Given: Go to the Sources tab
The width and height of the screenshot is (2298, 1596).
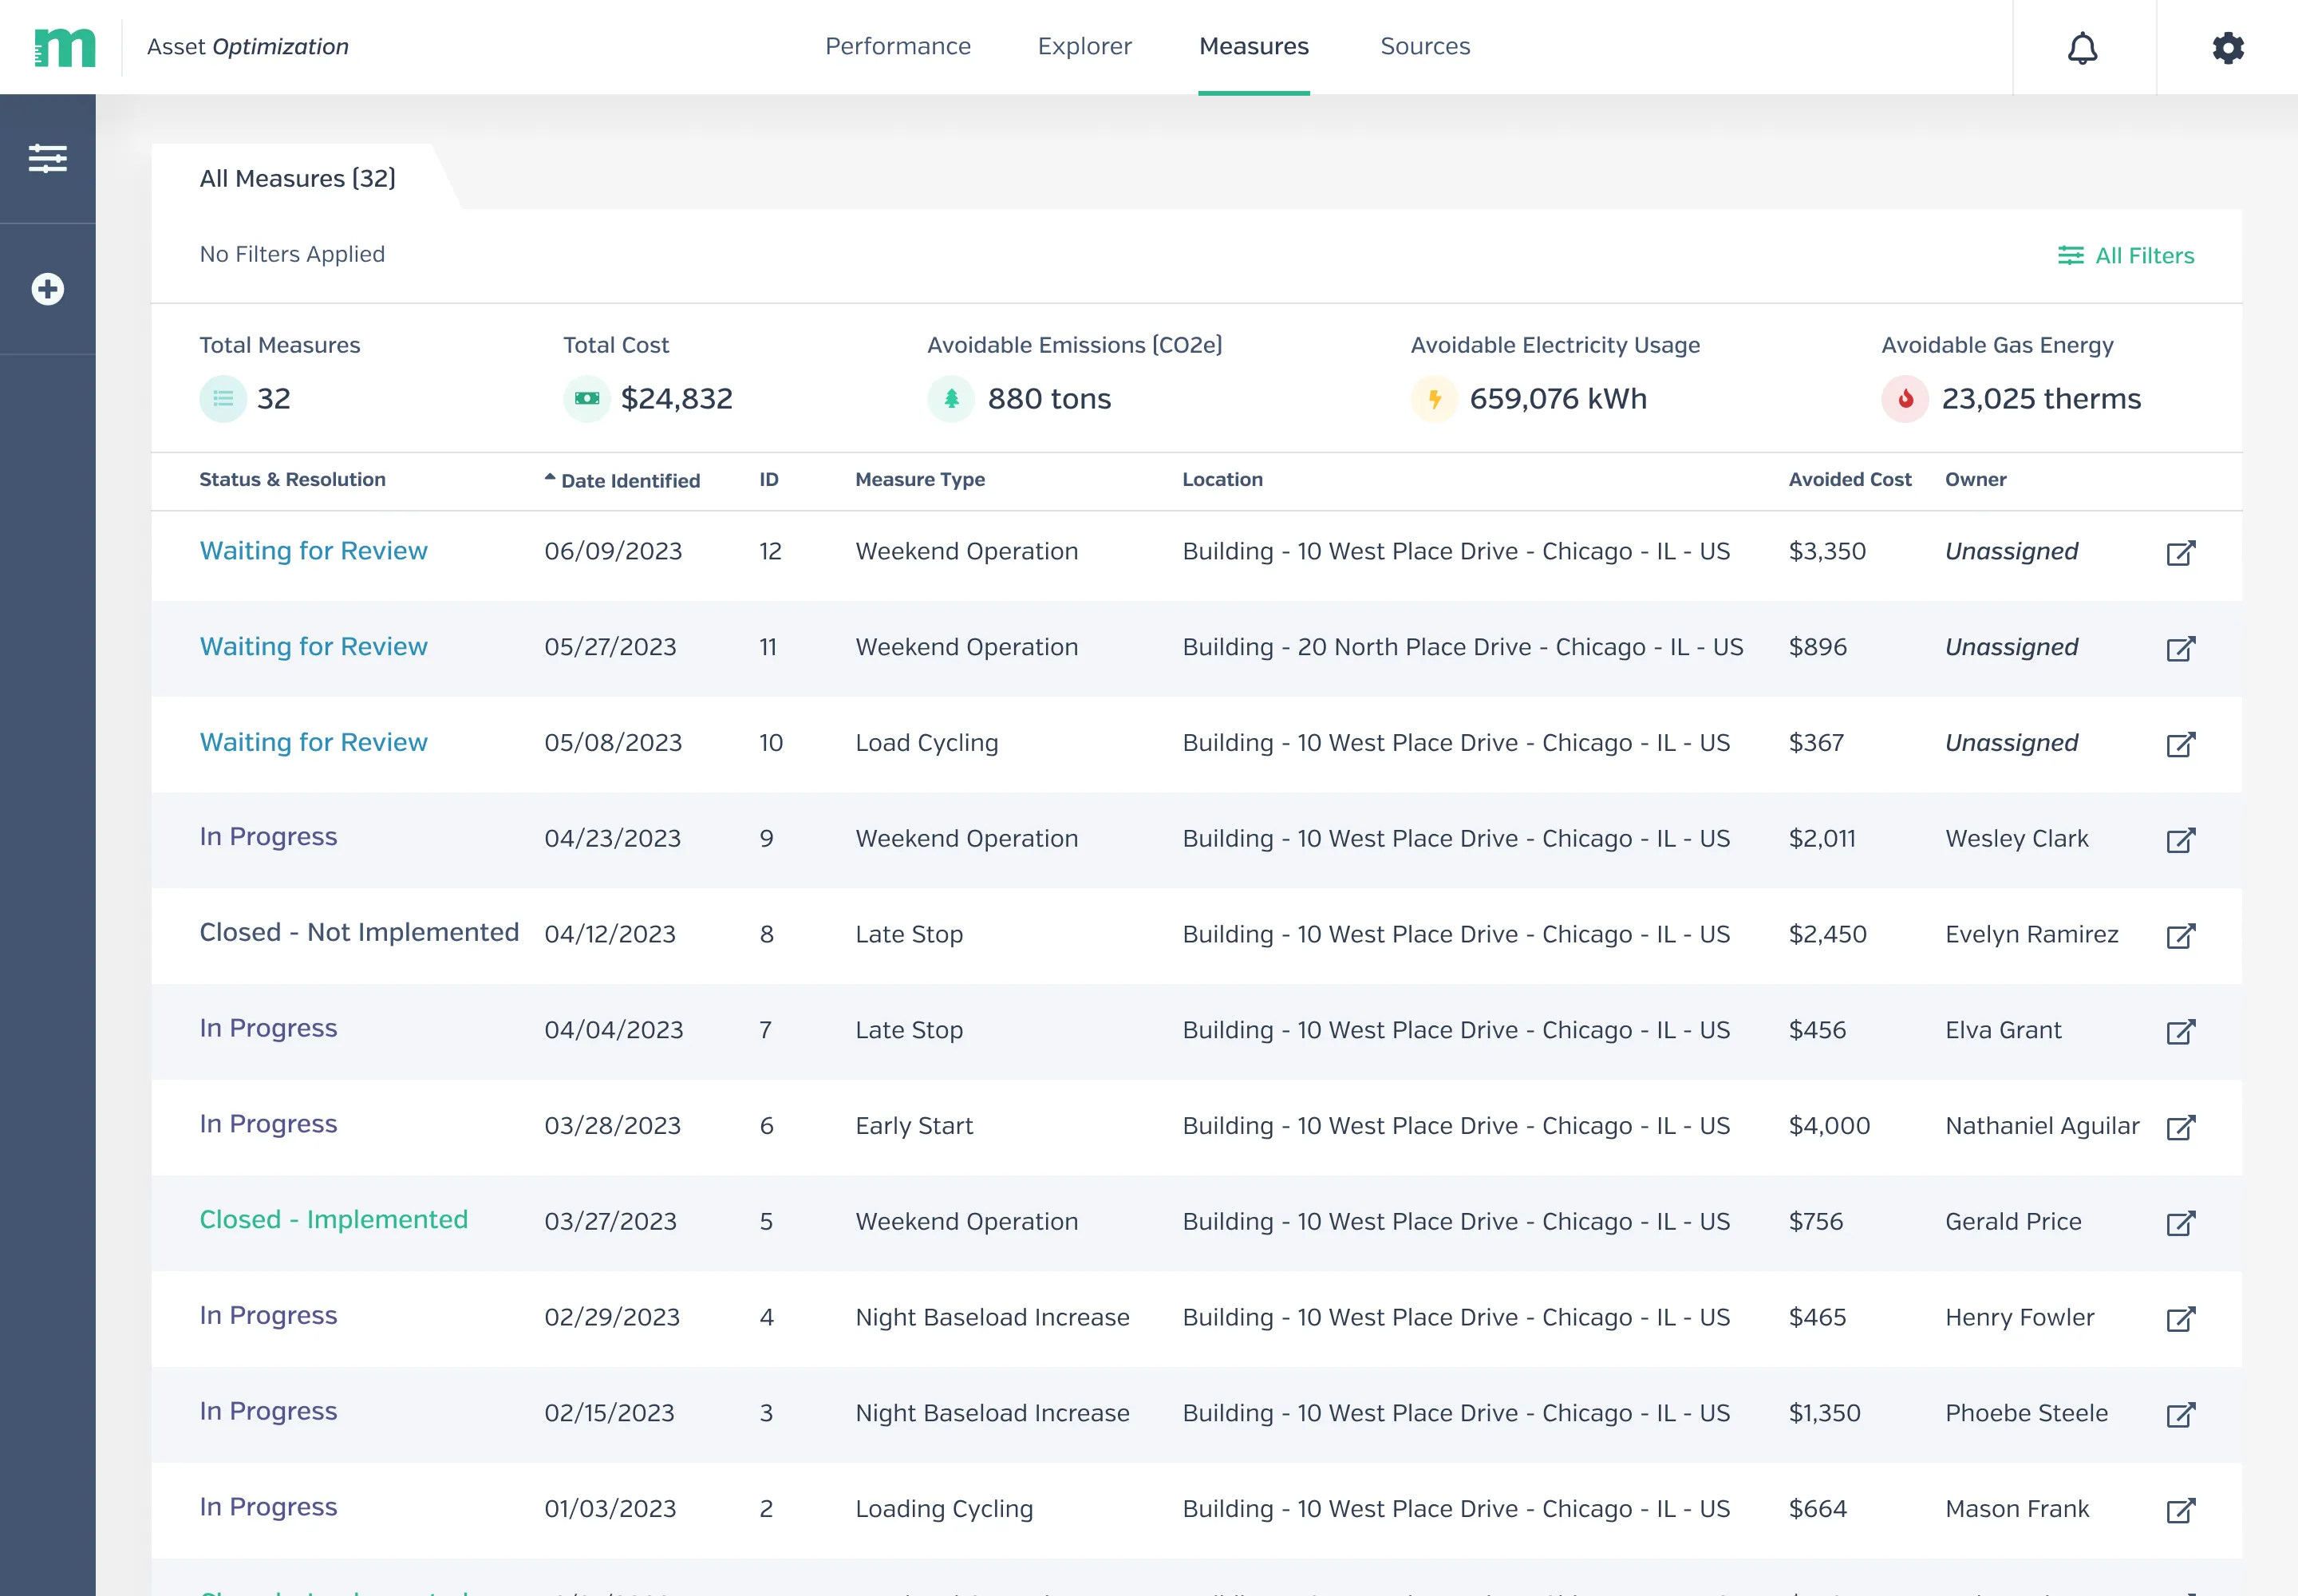Looking at the screenshot, I should click(x=1425, y=46).
